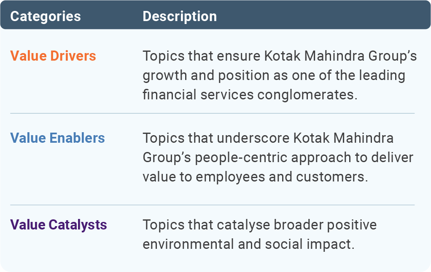The image size is (431, 272).
Task: Click the dark blue table header bar
Action: pyautogui.click(x=215, y=15)
